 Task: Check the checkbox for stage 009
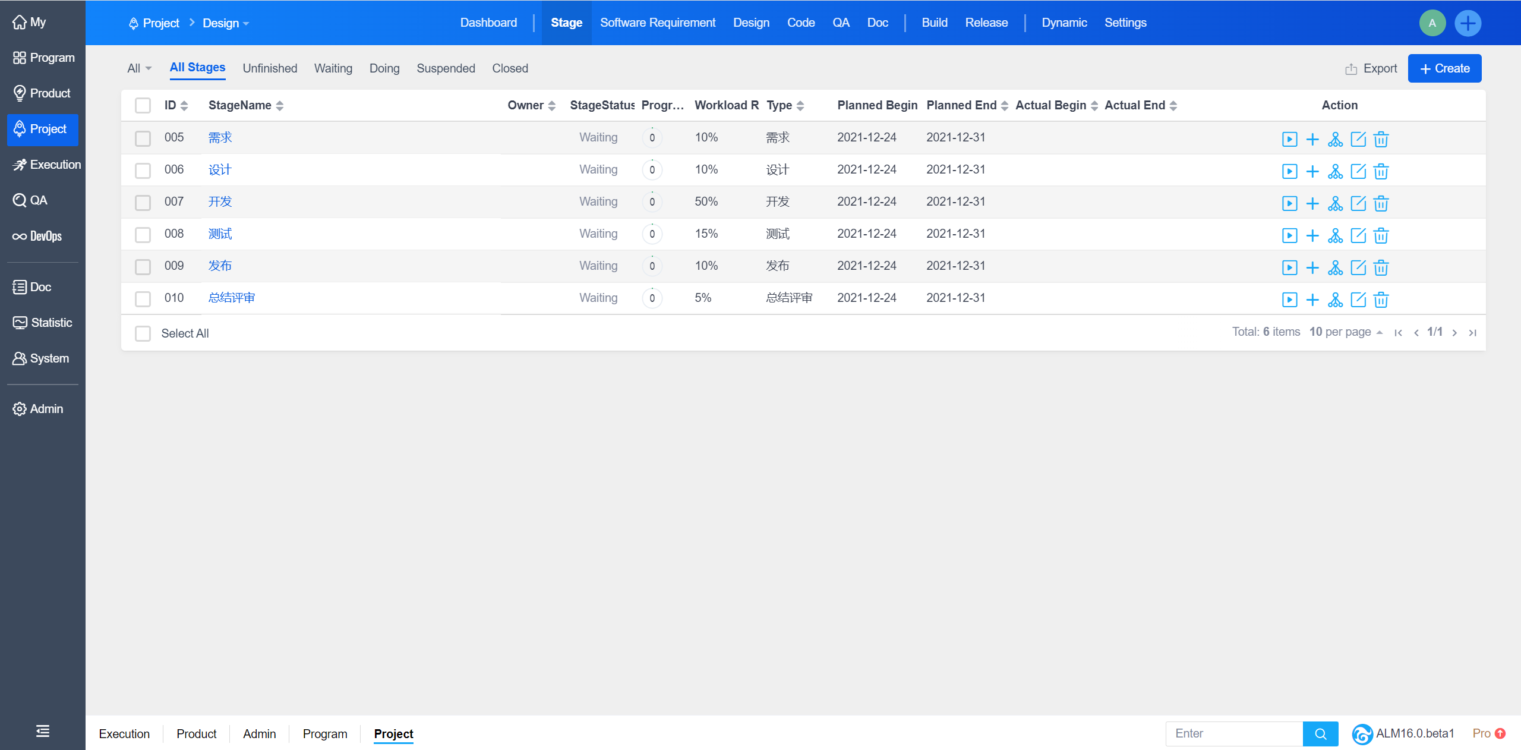(143, 266)
